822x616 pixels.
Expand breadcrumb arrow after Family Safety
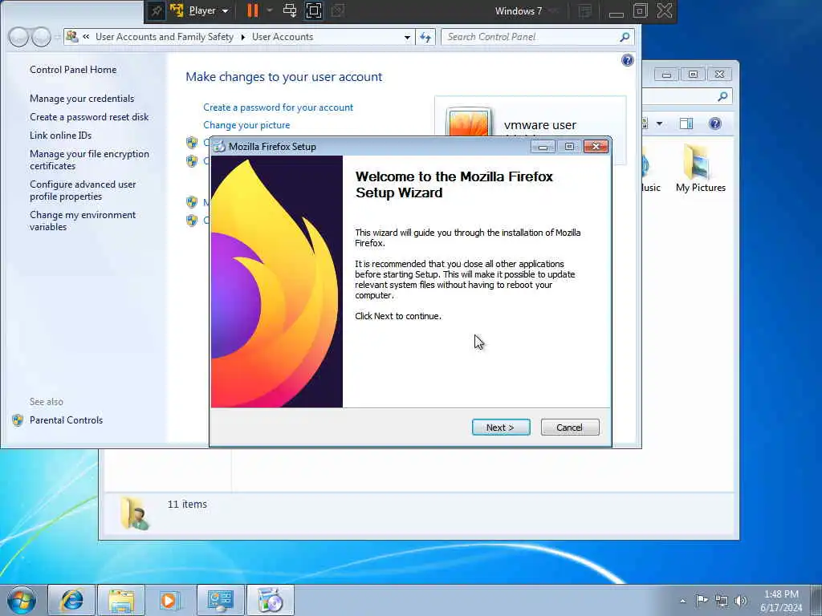pyautogui.click(x=242, y=37)
